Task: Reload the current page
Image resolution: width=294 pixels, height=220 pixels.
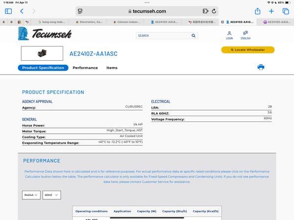Action: (x=214, y=11)
